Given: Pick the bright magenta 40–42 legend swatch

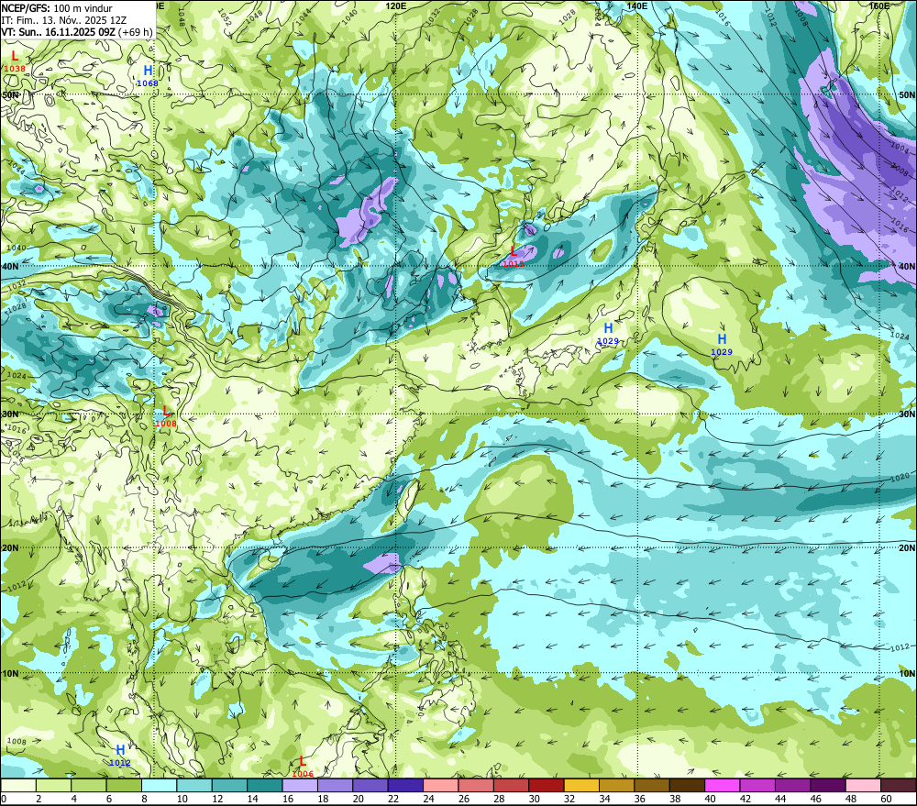Looking at the screenshot, I should 722,786.
